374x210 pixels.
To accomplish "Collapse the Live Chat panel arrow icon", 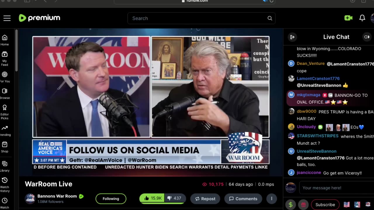I will [x=292, y=37].
